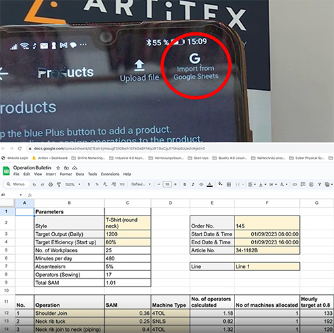Tap the mail envelope notification icon on the phone
Screen dimensions: 334x333
tap(44, 46)
